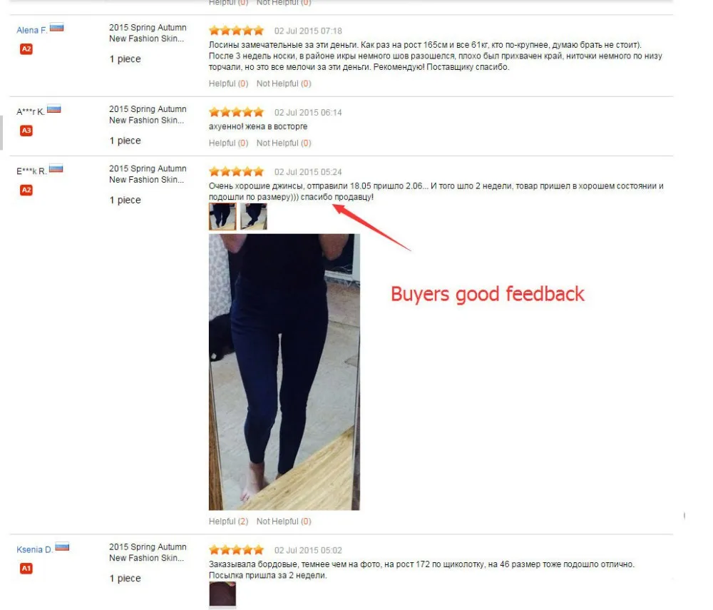Click the A3 badge under A***r K.
The image size is (713, 610).
tap(26, 131)
